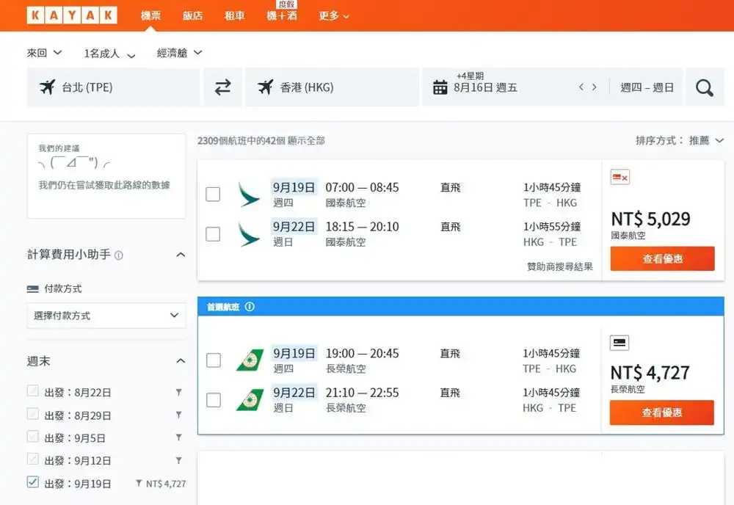Click the Cathay Pacific logo on 9月22日 flight

[249, 234]
